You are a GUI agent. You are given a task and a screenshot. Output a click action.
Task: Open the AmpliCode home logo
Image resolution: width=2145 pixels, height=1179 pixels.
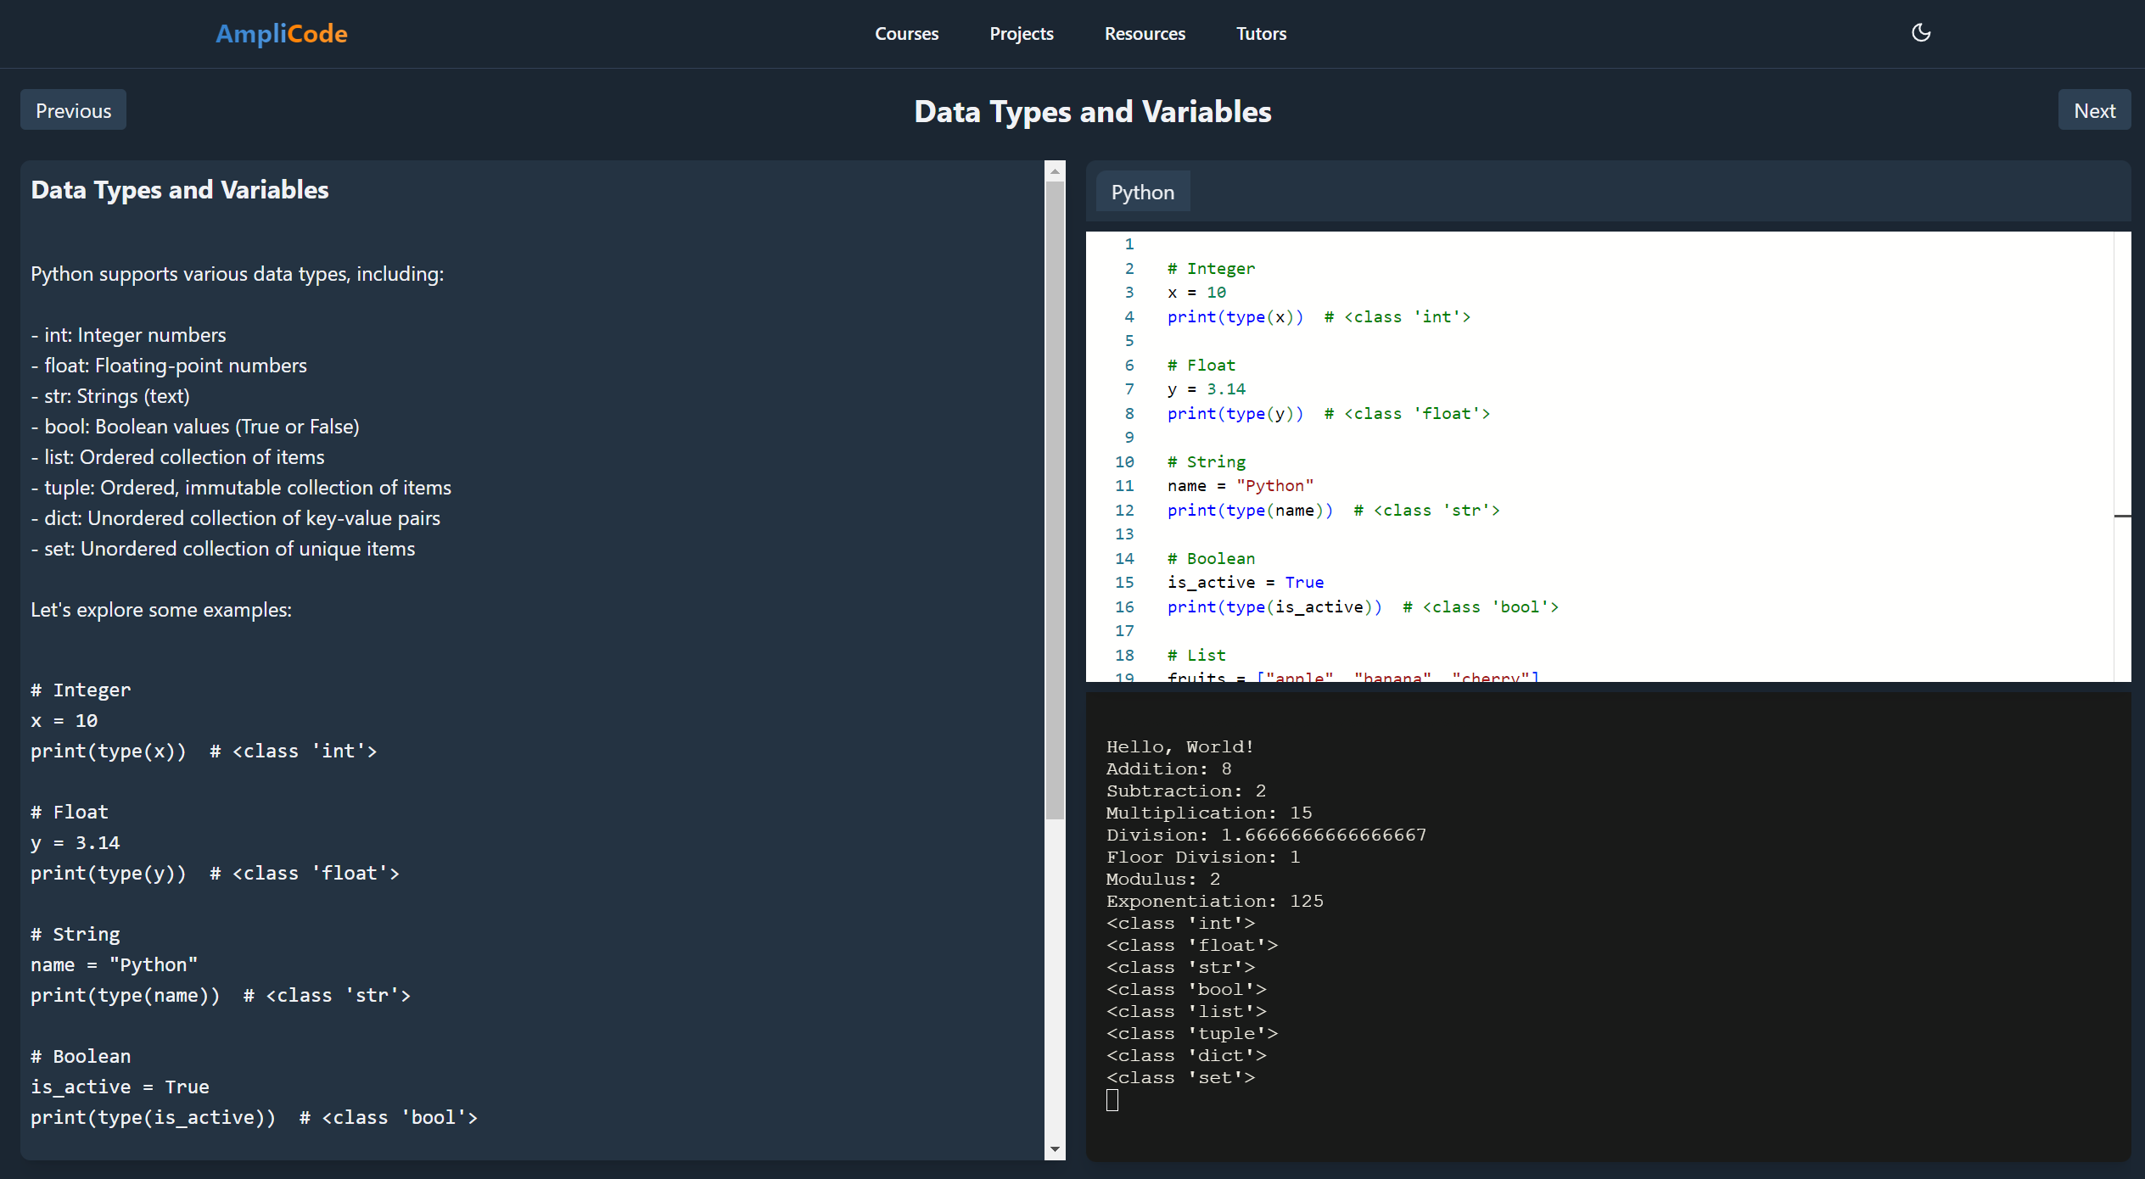282,34
